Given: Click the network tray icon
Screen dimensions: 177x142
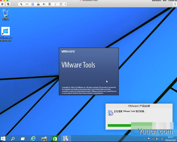Looking at the screenshot, I should tap(153, 139).
